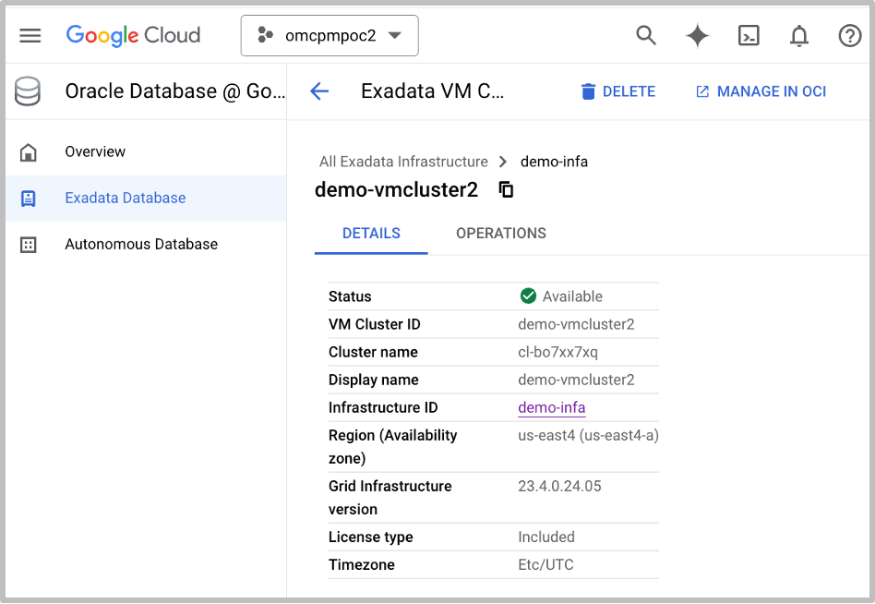Select Exadata Database in the sidebar
875x604 pixels.
pos(124,198)
